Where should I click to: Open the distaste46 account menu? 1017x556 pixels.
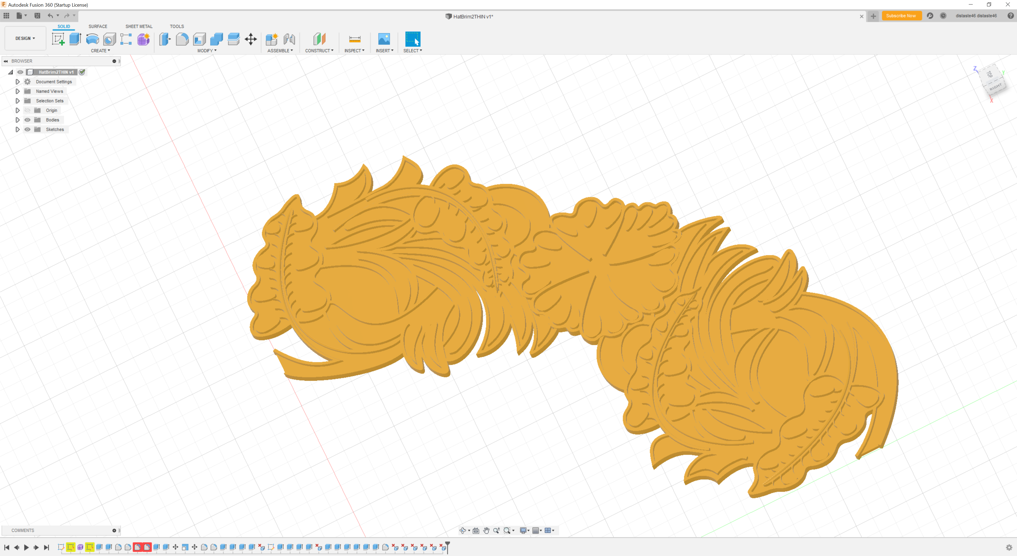976,16
